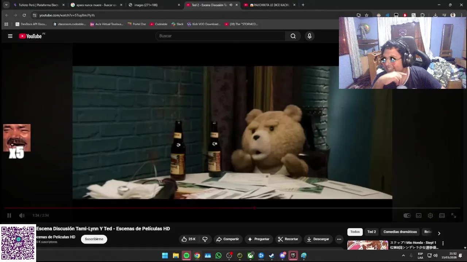Click the Descargar download button
The image size is (467, 262).
tap(318, 239)
